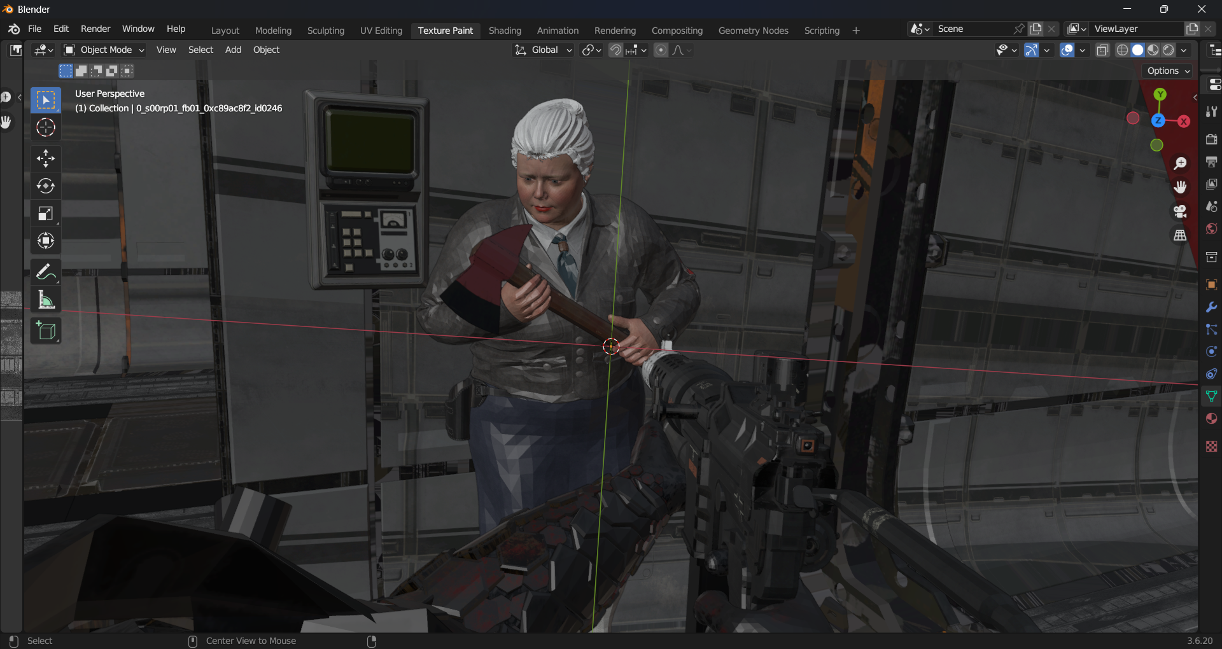The width and height of the screenshot is (1222, 649).
Task: Open the Render menu
Action: point(95,29)
